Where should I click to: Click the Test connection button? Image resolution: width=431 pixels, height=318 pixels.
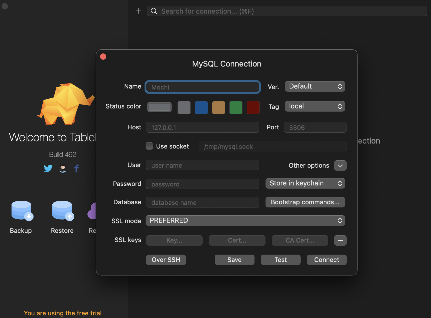[280, 260]
